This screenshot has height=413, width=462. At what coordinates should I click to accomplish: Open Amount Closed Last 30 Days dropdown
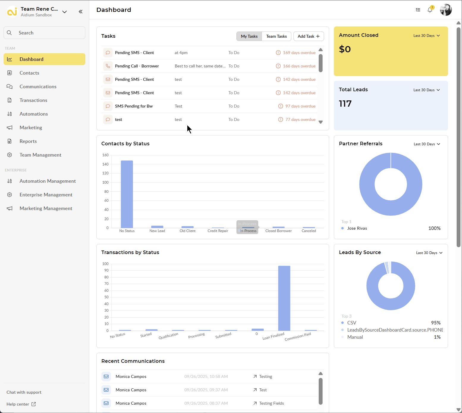(427, 36)
